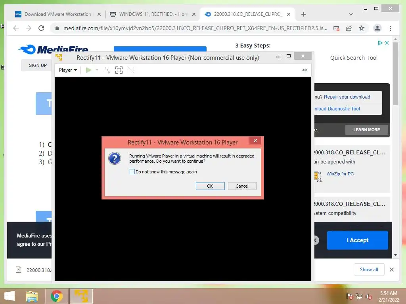Open the Player dropdown menu
406x304 pixels.
pos(68,70)
